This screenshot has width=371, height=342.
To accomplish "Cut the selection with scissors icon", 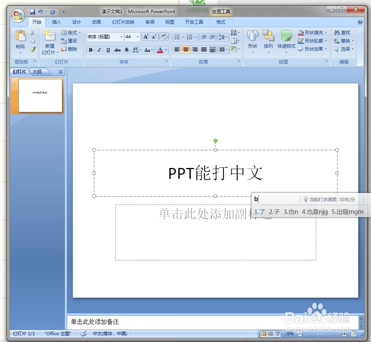I will [32, 33].
